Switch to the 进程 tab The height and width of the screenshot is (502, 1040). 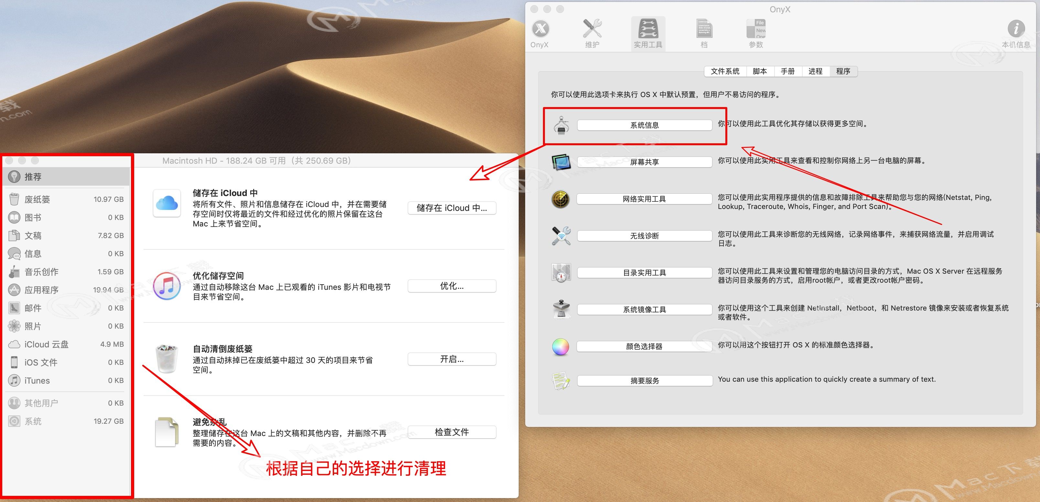(816, 71)
